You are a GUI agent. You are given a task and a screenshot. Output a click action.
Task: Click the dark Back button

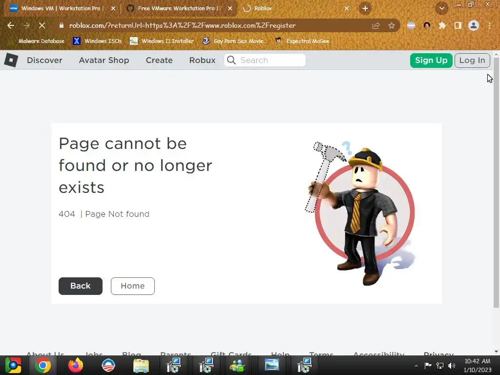[x=81, y=286]
